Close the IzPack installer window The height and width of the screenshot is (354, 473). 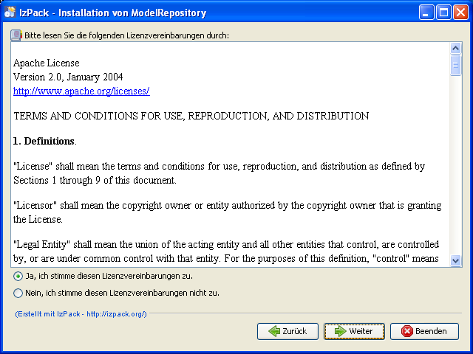[x=461, y=13]
